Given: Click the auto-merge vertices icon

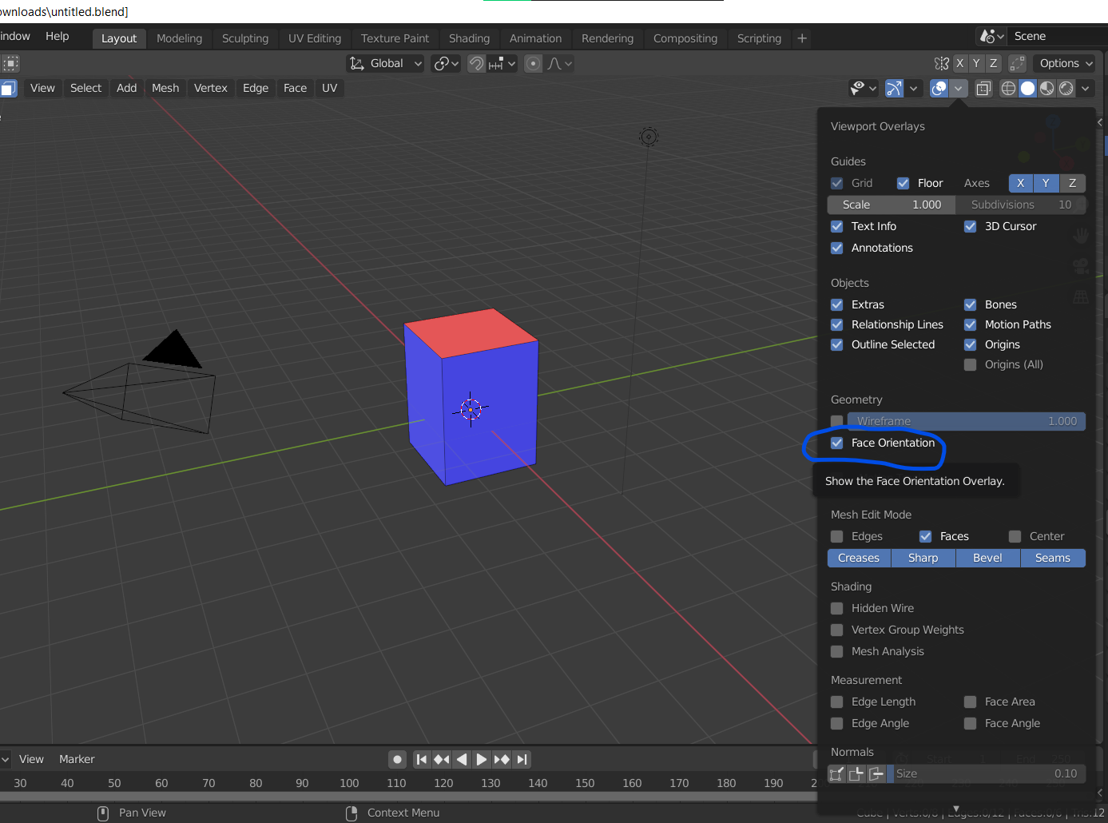Looking at the screenshot, I should tap(1018, 63).
